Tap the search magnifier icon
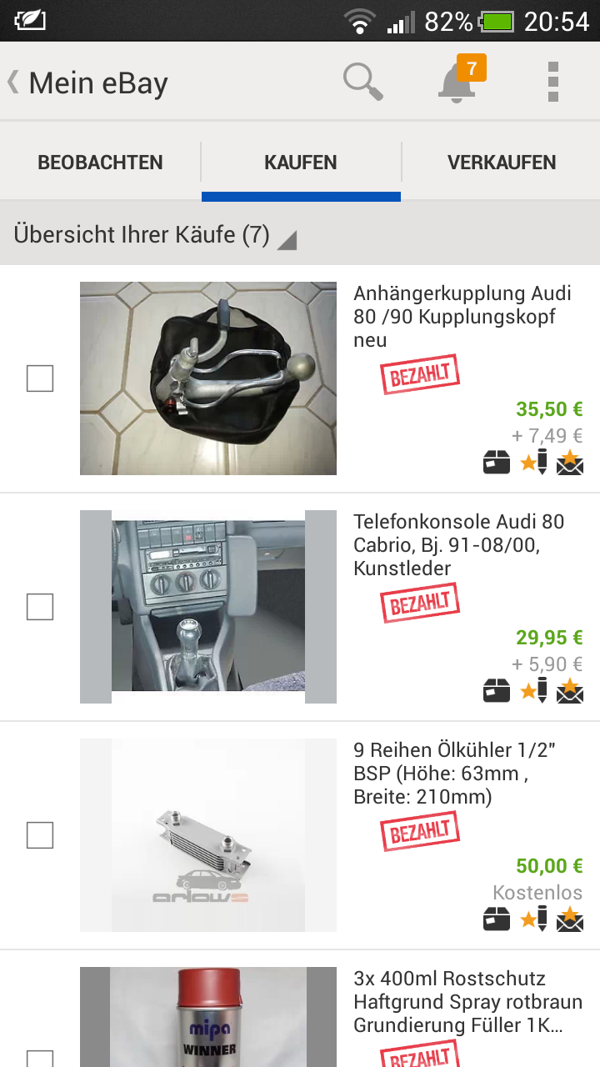Image resolution: width=600 pixels, height=1067 pixels. point(362,82)
